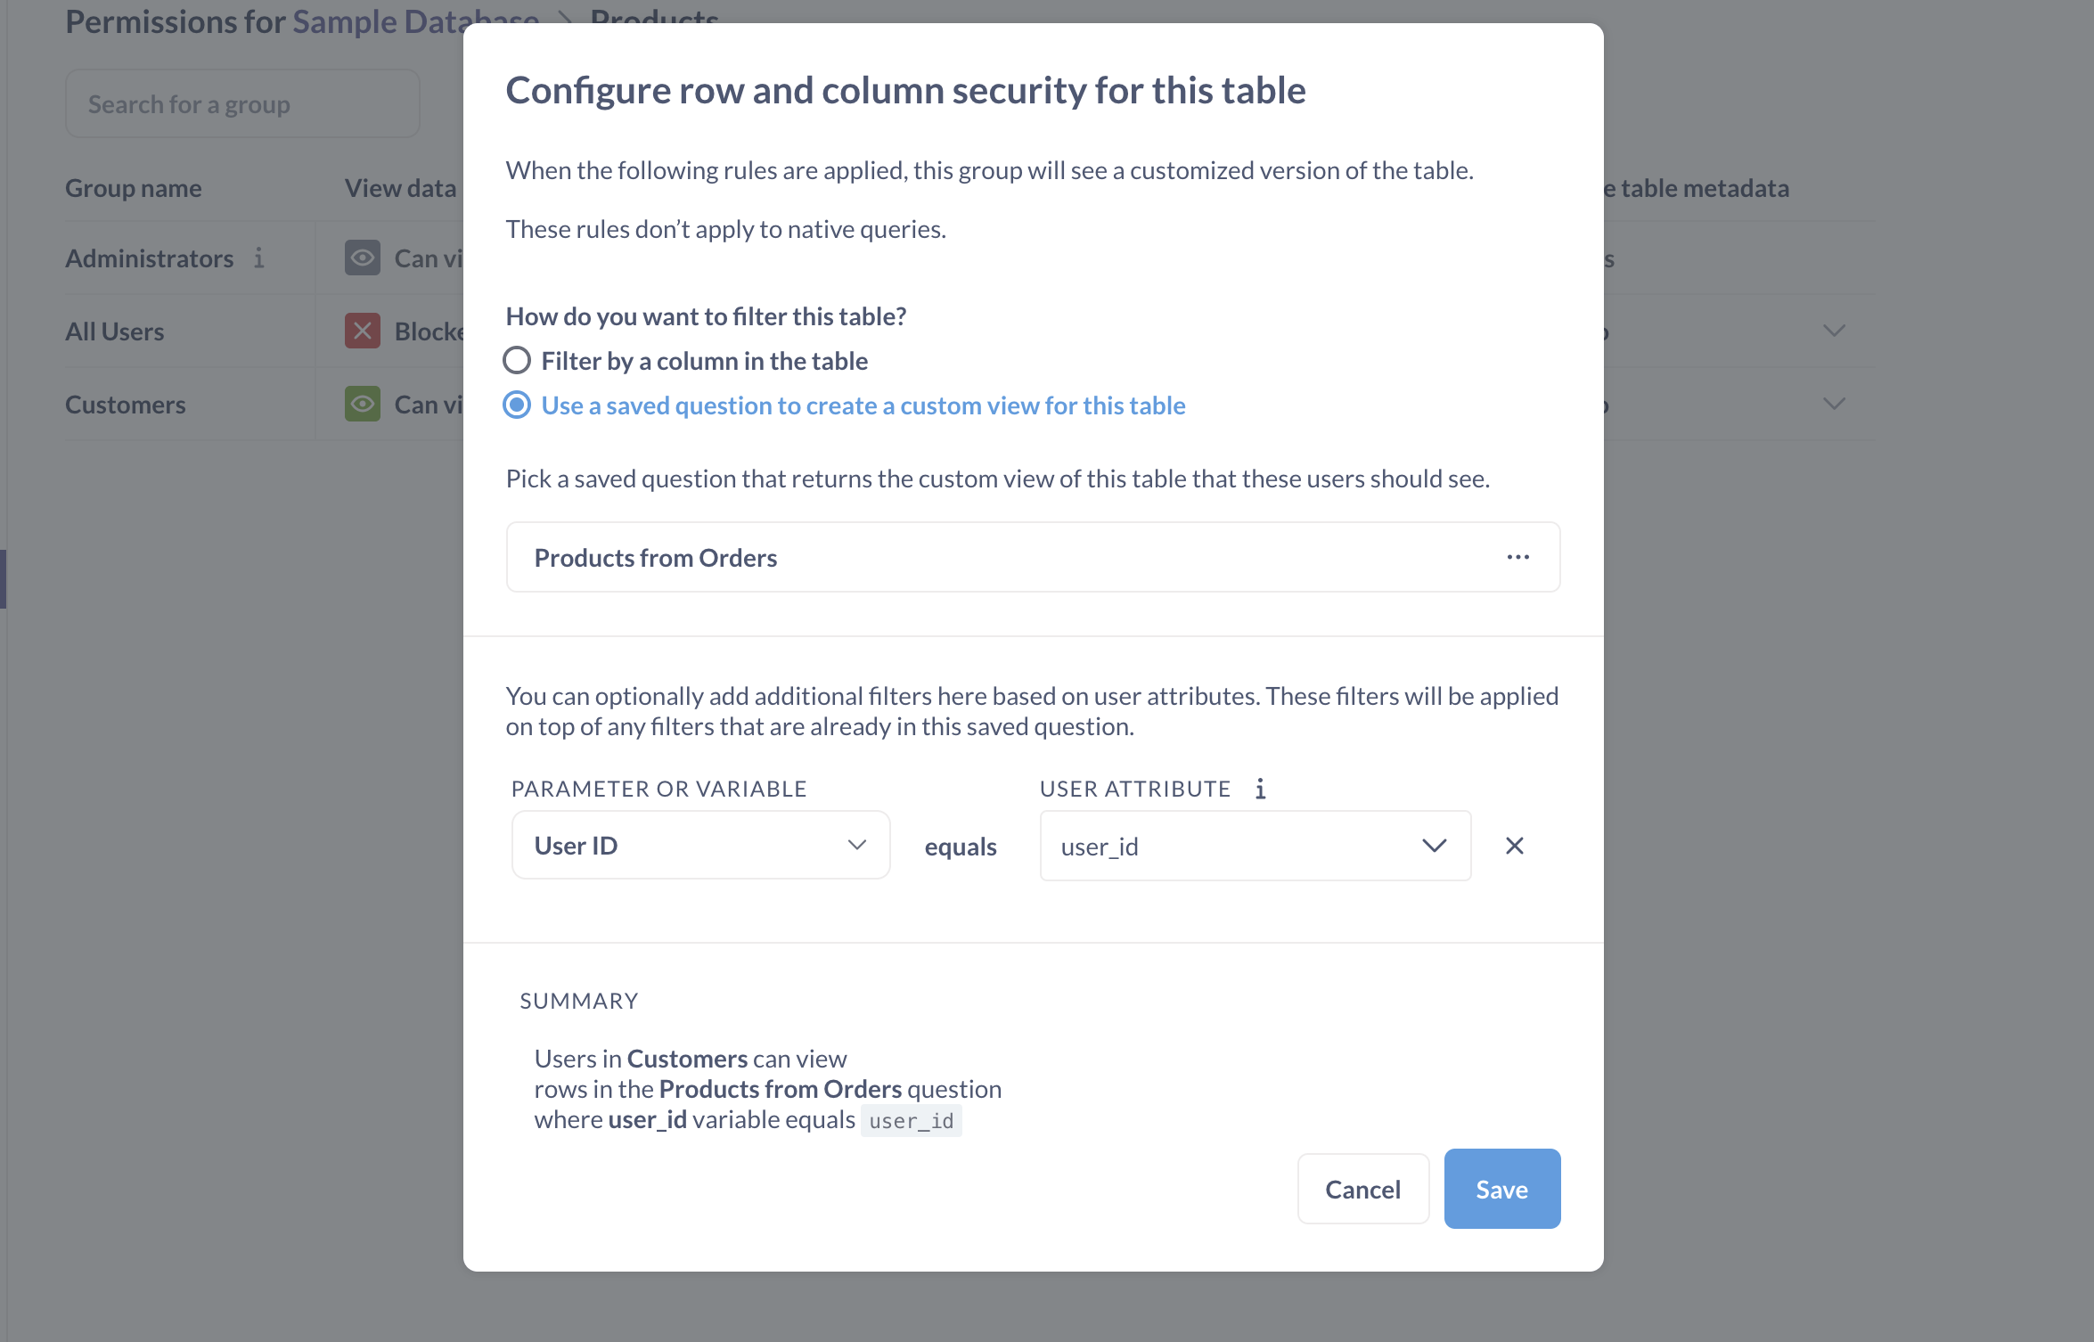Toggle the eye visibility icon beside Administrators
Viewport: 2094px width, 1342px height.
(362, 258)
